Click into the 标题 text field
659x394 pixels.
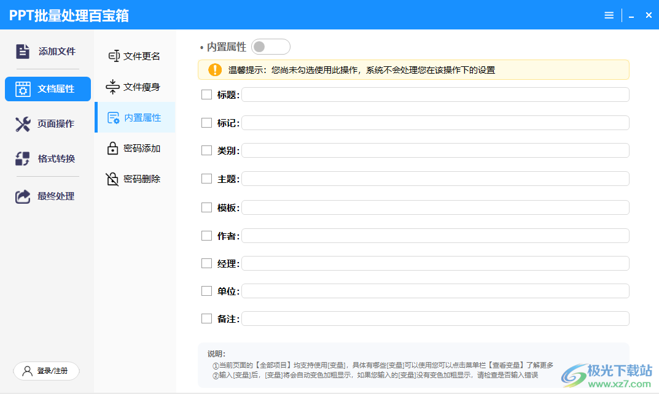click(435, 95)
